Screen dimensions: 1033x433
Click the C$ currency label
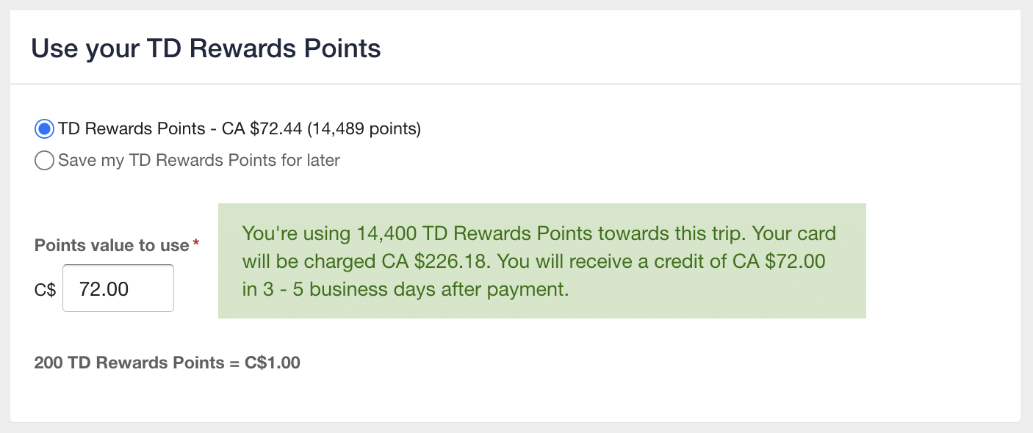[x=43, y=289]
